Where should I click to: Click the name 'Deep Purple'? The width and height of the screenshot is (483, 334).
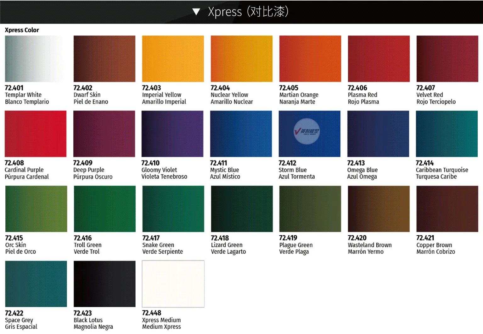pyautogui.click(x=89, y=170)
